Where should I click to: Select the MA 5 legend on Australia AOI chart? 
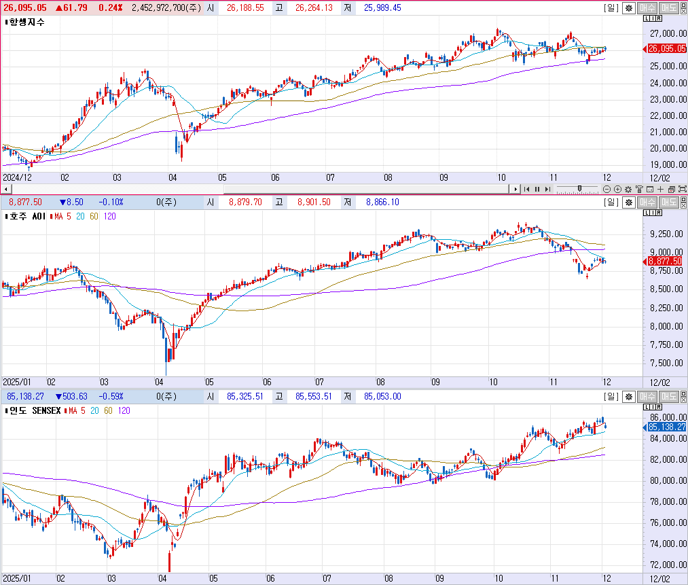(62, 216)
